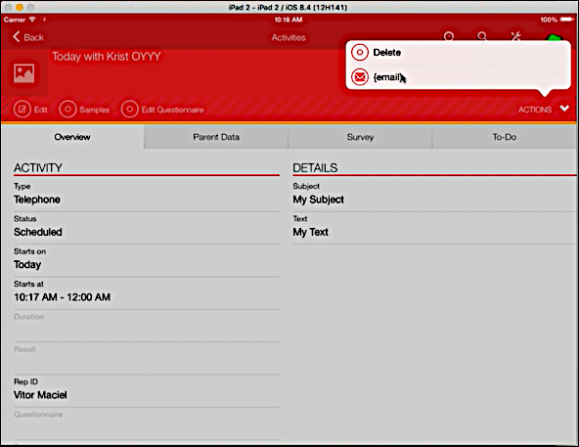Image resolution: width=579 pixels, height=447 pixels.
Task: Open the wrench tools icon
Action: click(x=515, y=36)
